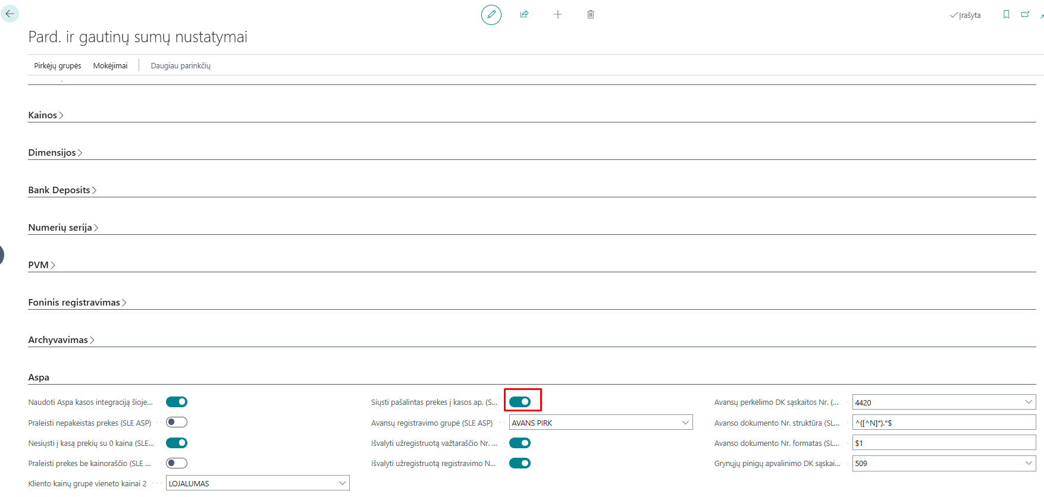Expand the Numerių serija section
This screenshot has width=1044, height=497.
[64, 228]
